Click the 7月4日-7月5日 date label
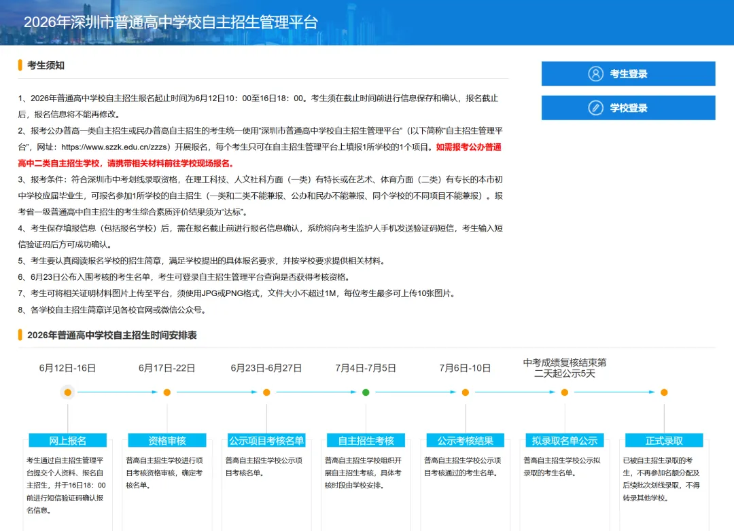The height and width of the screenshot is (531, 734). 366,368
